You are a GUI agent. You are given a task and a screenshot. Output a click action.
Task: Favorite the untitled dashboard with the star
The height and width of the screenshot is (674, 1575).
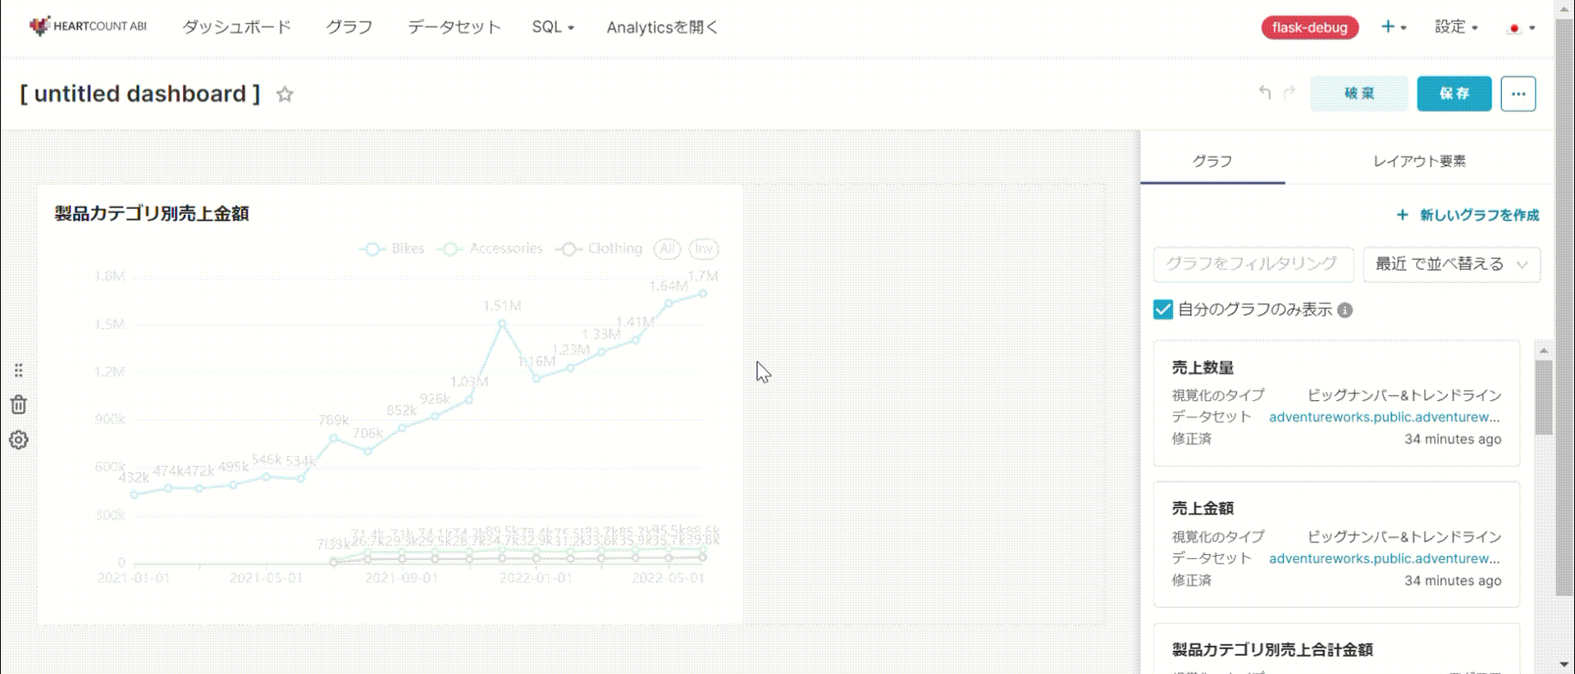point(285,94)
